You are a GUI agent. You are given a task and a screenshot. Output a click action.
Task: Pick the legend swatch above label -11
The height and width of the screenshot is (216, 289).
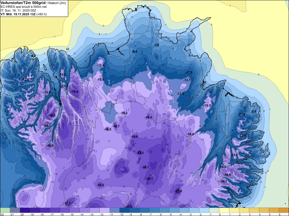click(114, 210)
